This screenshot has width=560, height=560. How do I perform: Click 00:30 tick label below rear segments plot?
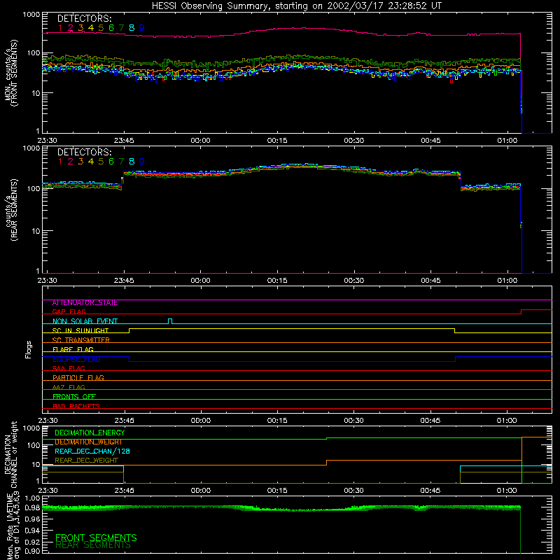354,281
